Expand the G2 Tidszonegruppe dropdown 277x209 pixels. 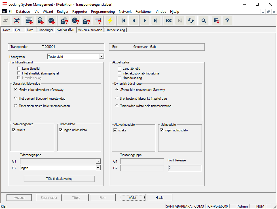click(x=98, y=168)
